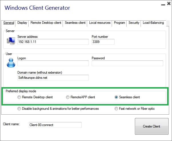Open the Security tab
172x141 pixels.
[x=134, y=23]
